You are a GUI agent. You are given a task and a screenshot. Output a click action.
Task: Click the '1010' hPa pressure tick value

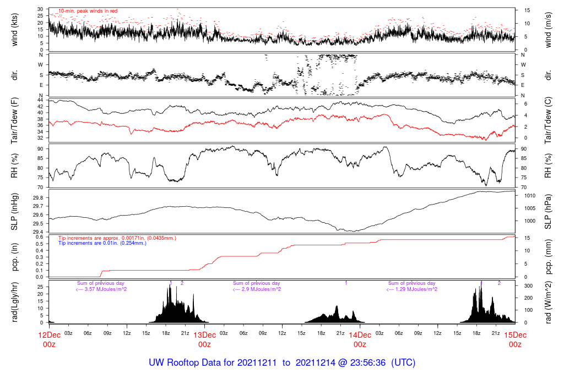point(530,196)
